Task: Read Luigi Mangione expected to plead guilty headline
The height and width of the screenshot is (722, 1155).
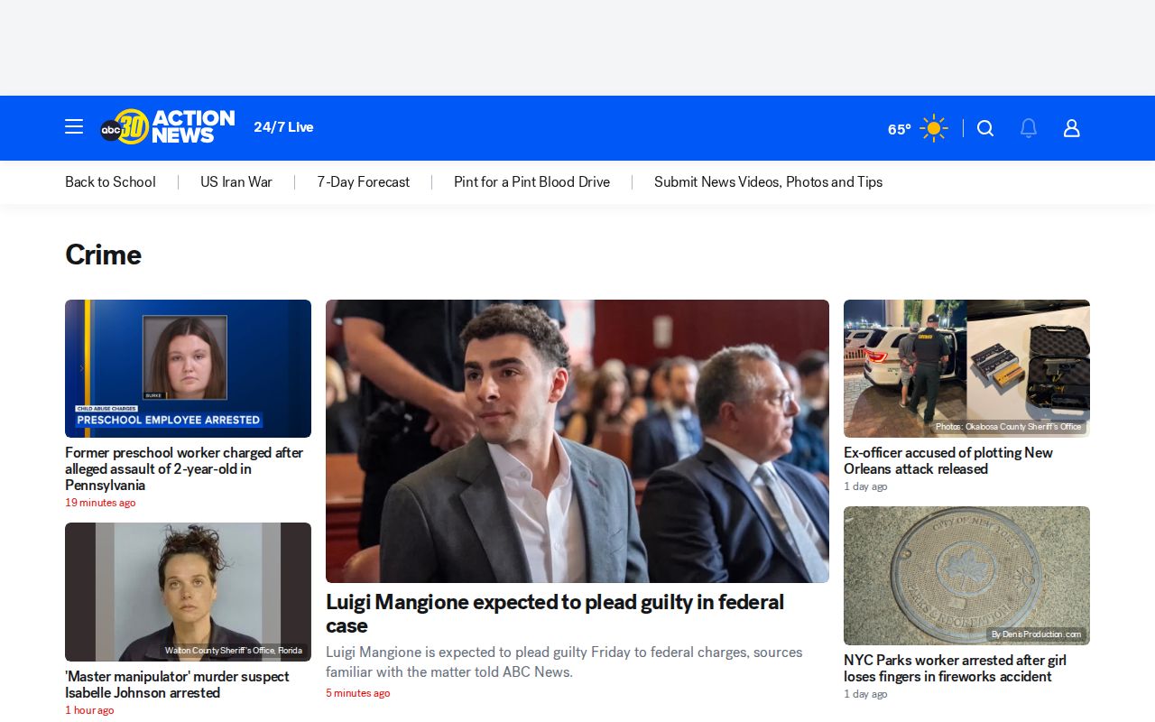Action: point(555,614)
